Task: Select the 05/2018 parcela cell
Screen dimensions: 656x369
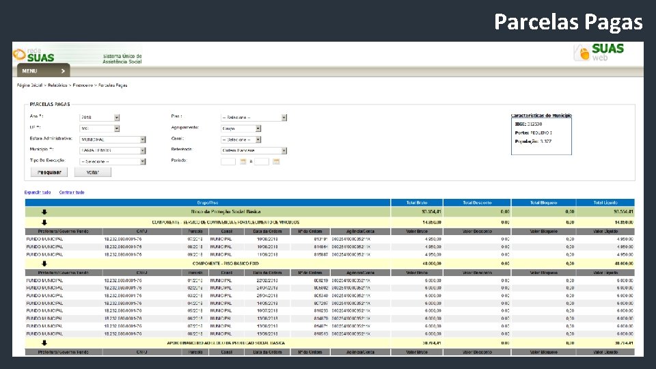Action: [195, 312]
